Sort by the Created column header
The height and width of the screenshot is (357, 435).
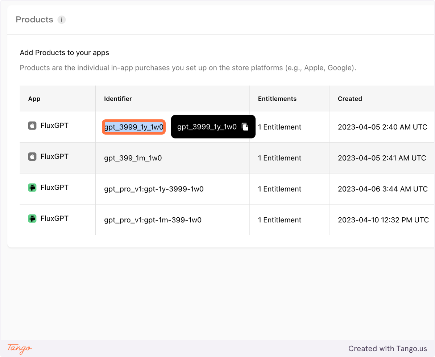tap(350, 99)
